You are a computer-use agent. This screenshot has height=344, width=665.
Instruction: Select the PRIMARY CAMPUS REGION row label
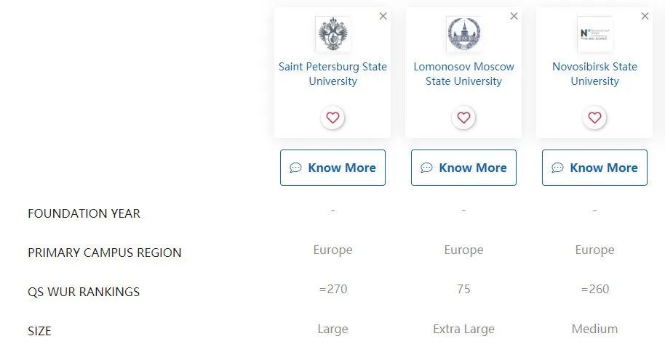[x=104, y=253]
